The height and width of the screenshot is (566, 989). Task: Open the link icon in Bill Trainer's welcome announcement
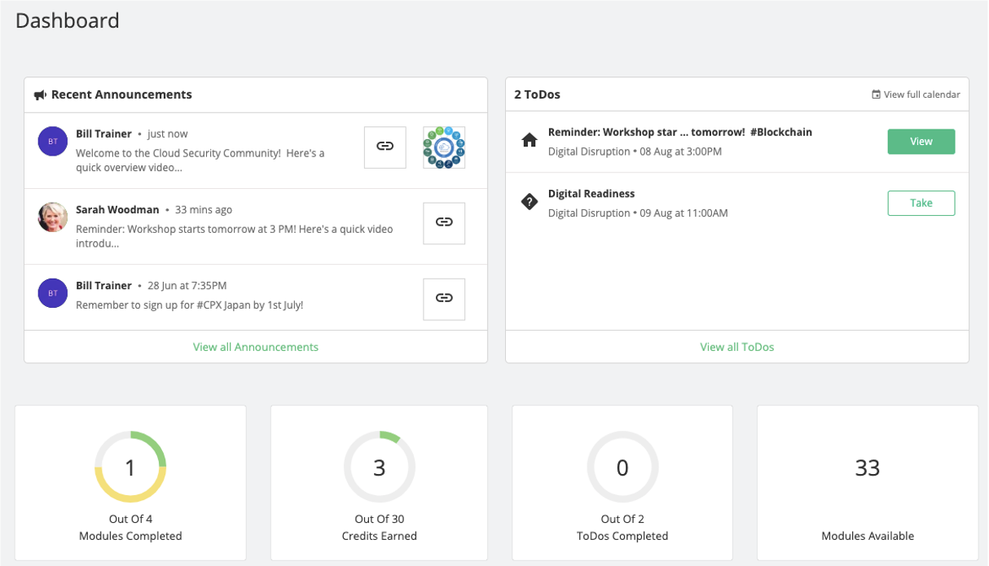click(x=385, y=147)
